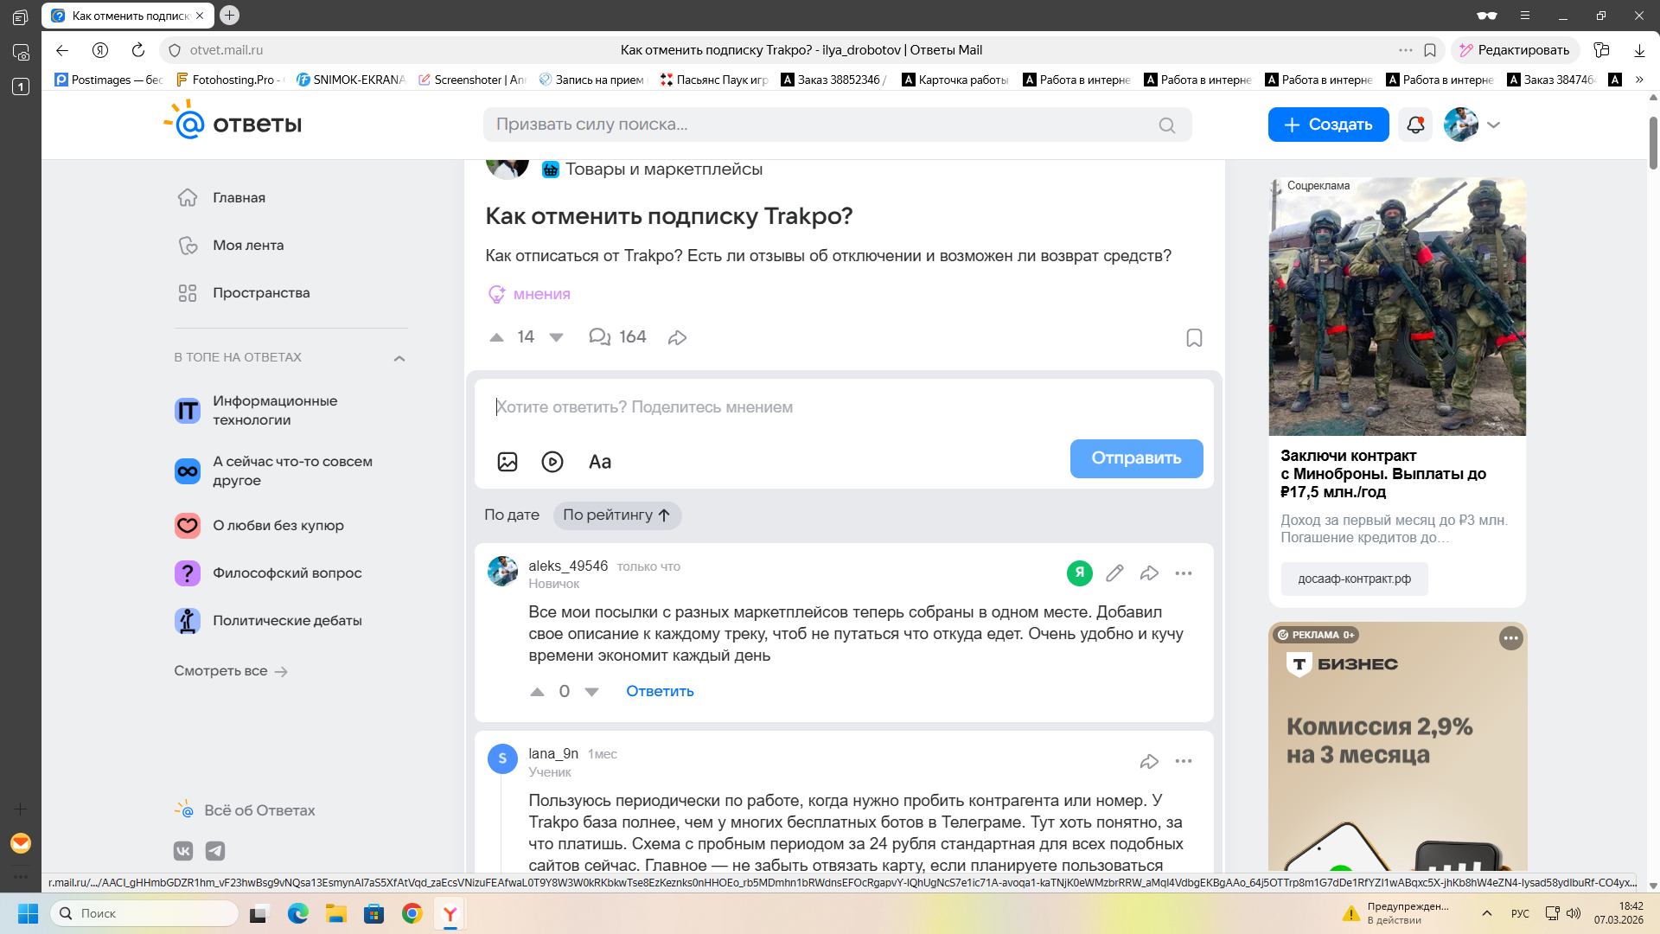Open more options on lana_9n answer
The height and width of the screenshot is (934, 1660).
tap(1183, 761)
